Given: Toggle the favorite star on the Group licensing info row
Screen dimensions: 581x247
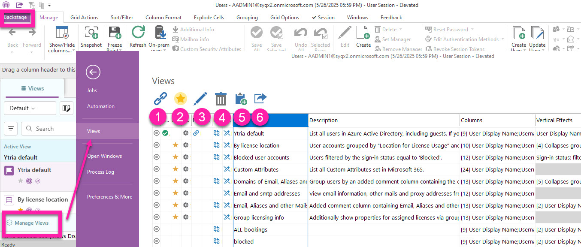Looking at the screenshot, I should pos(175,217).
